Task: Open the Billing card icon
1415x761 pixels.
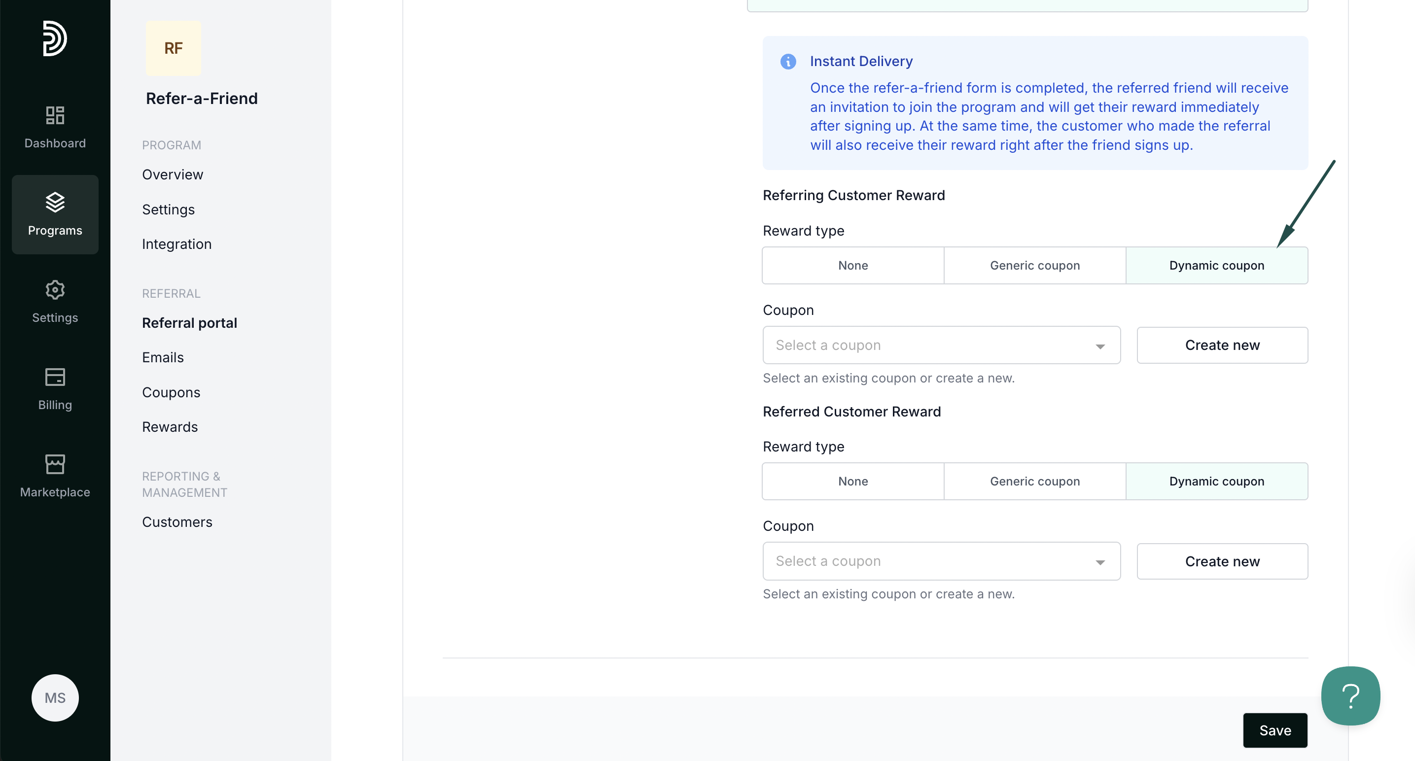Action: click(55, 377)
